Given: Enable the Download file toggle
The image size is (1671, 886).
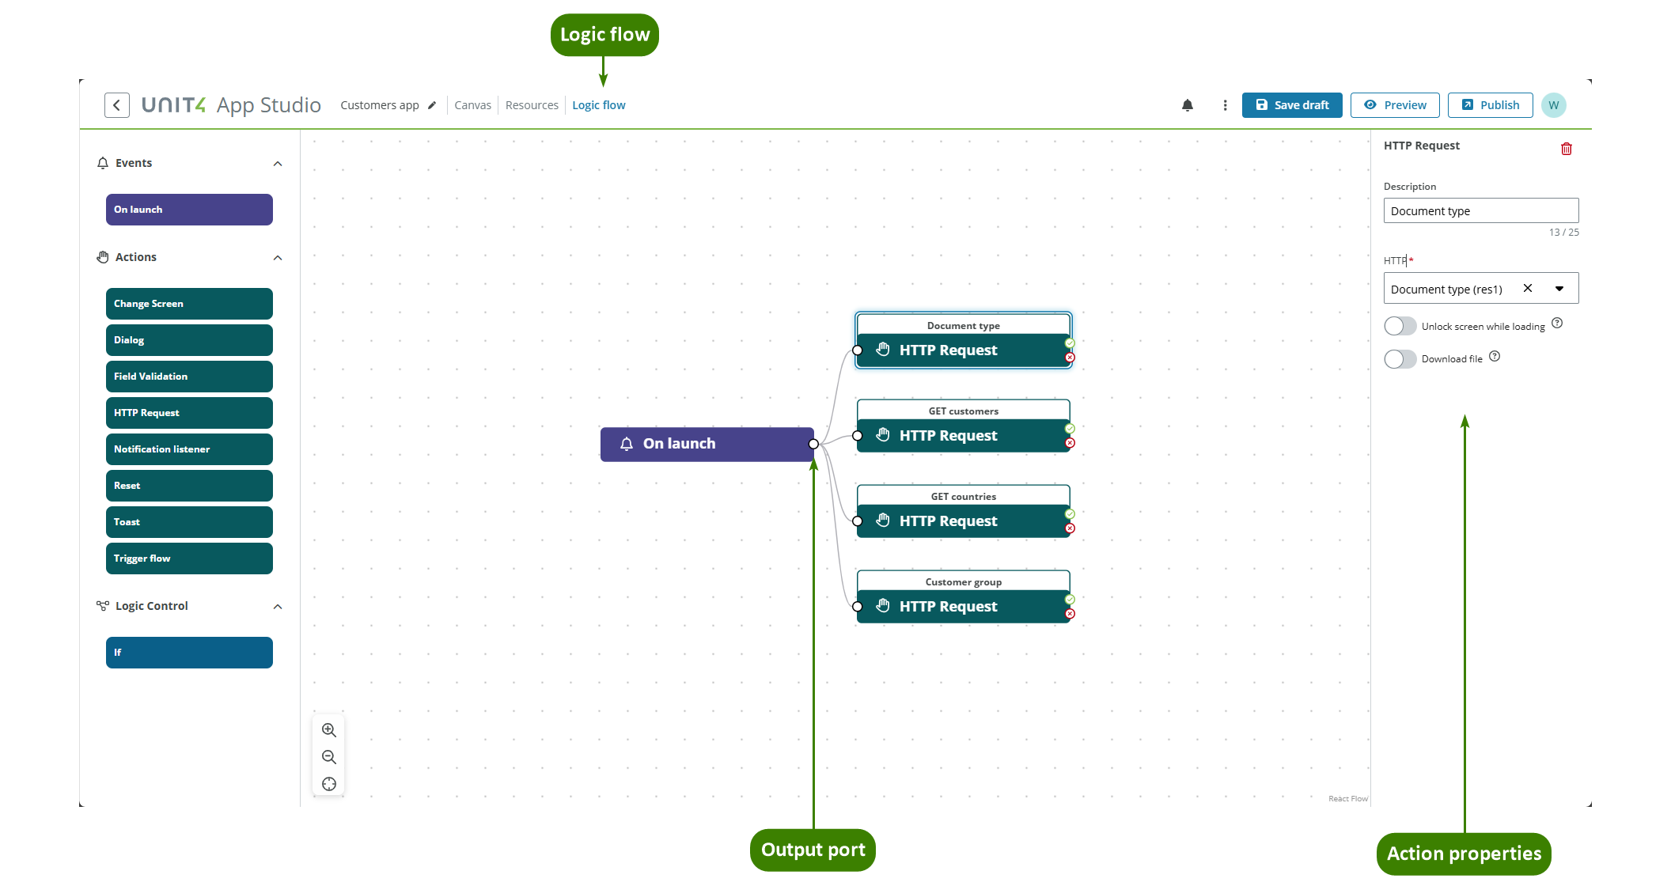Looking at the screenshot, I should (x=1400, y=358).
